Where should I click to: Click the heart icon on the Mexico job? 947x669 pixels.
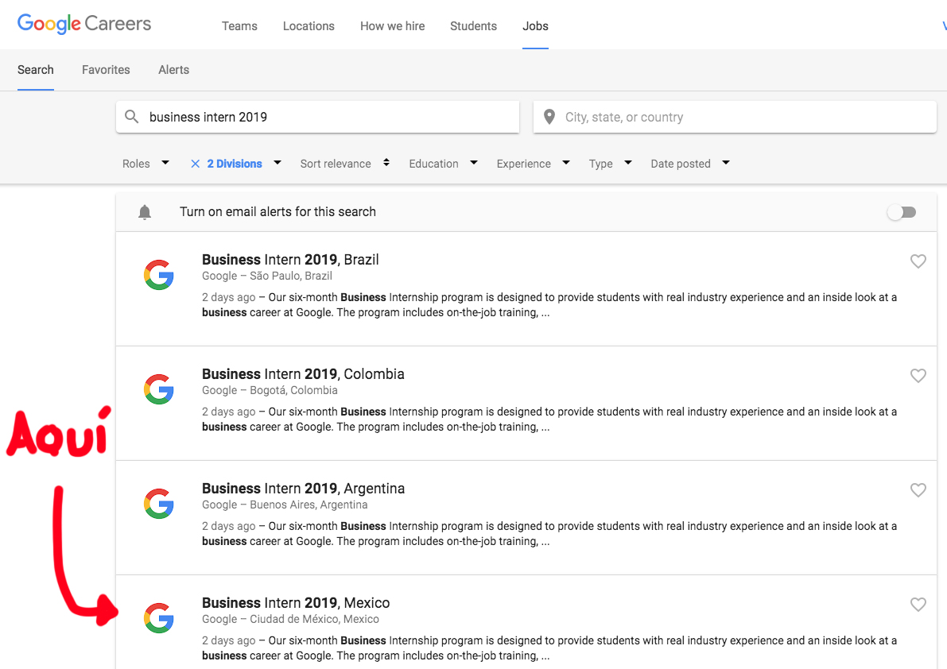(x=918, y=604)
